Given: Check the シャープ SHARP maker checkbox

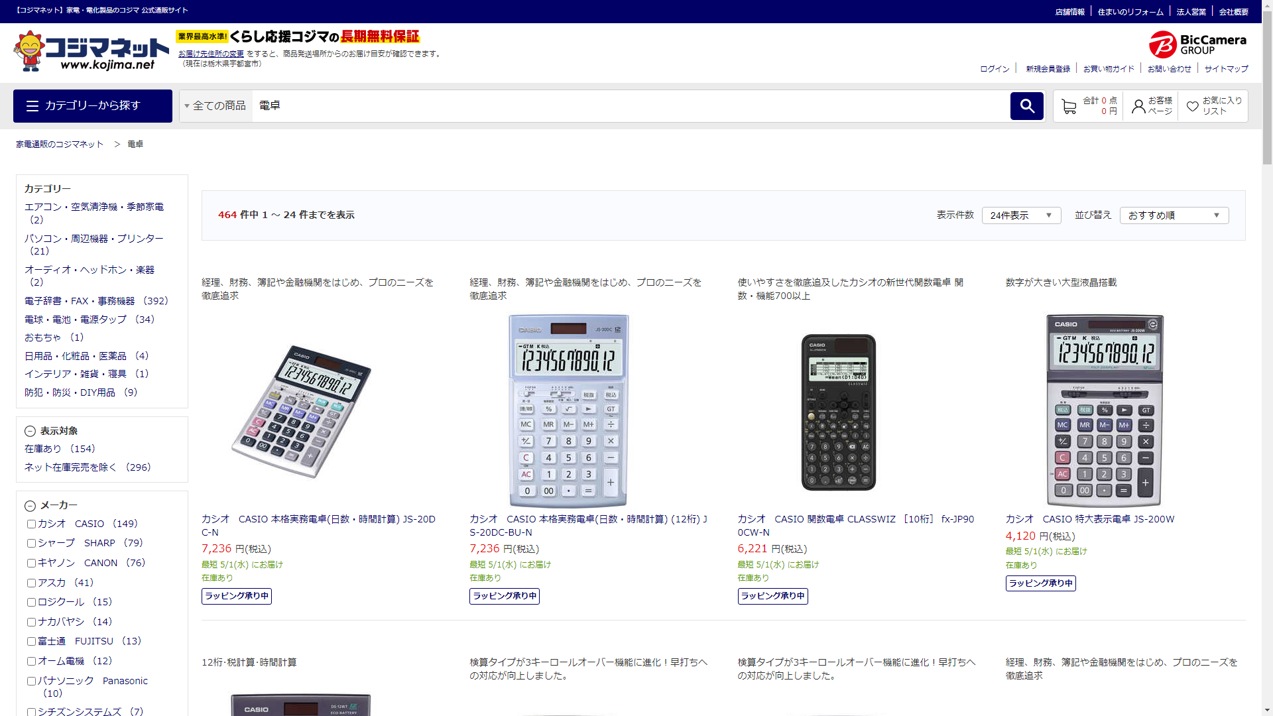Looking at the screenshot, I should click(x=31, y=543).
